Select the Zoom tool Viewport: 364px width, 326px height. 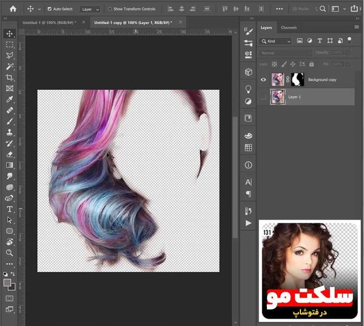pyautogui.click(x=10, y=253)
